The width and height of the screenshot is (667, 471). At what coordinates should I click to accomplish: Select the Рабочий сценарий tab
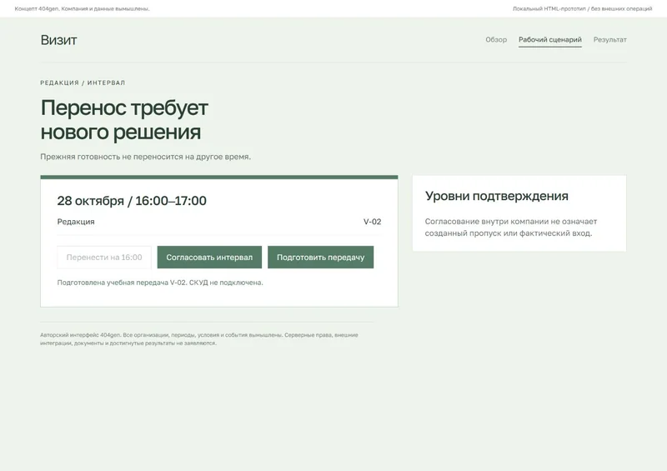(x=550, y=39)
